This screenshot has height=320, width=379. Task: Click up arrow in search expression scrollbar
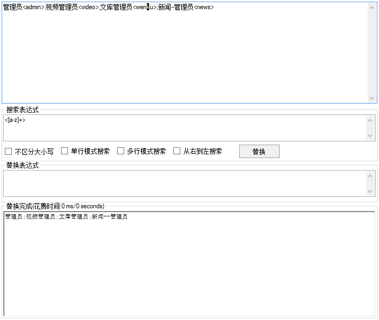point(370,120)
